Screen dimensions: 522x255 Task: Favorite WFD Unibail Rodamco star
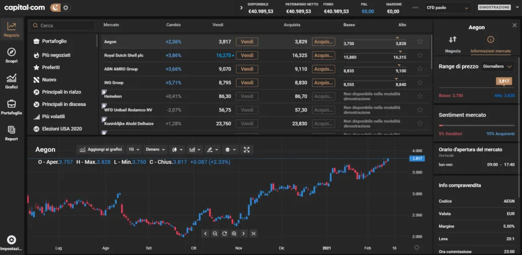click(x=420, y=110)
